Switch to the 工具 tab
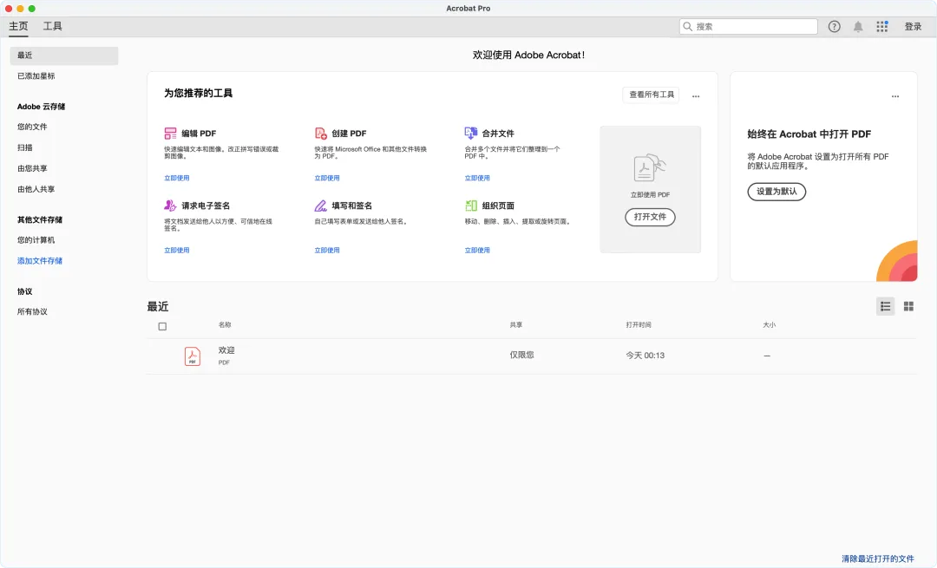Viewport: 937px width, 568px height. 53,26
